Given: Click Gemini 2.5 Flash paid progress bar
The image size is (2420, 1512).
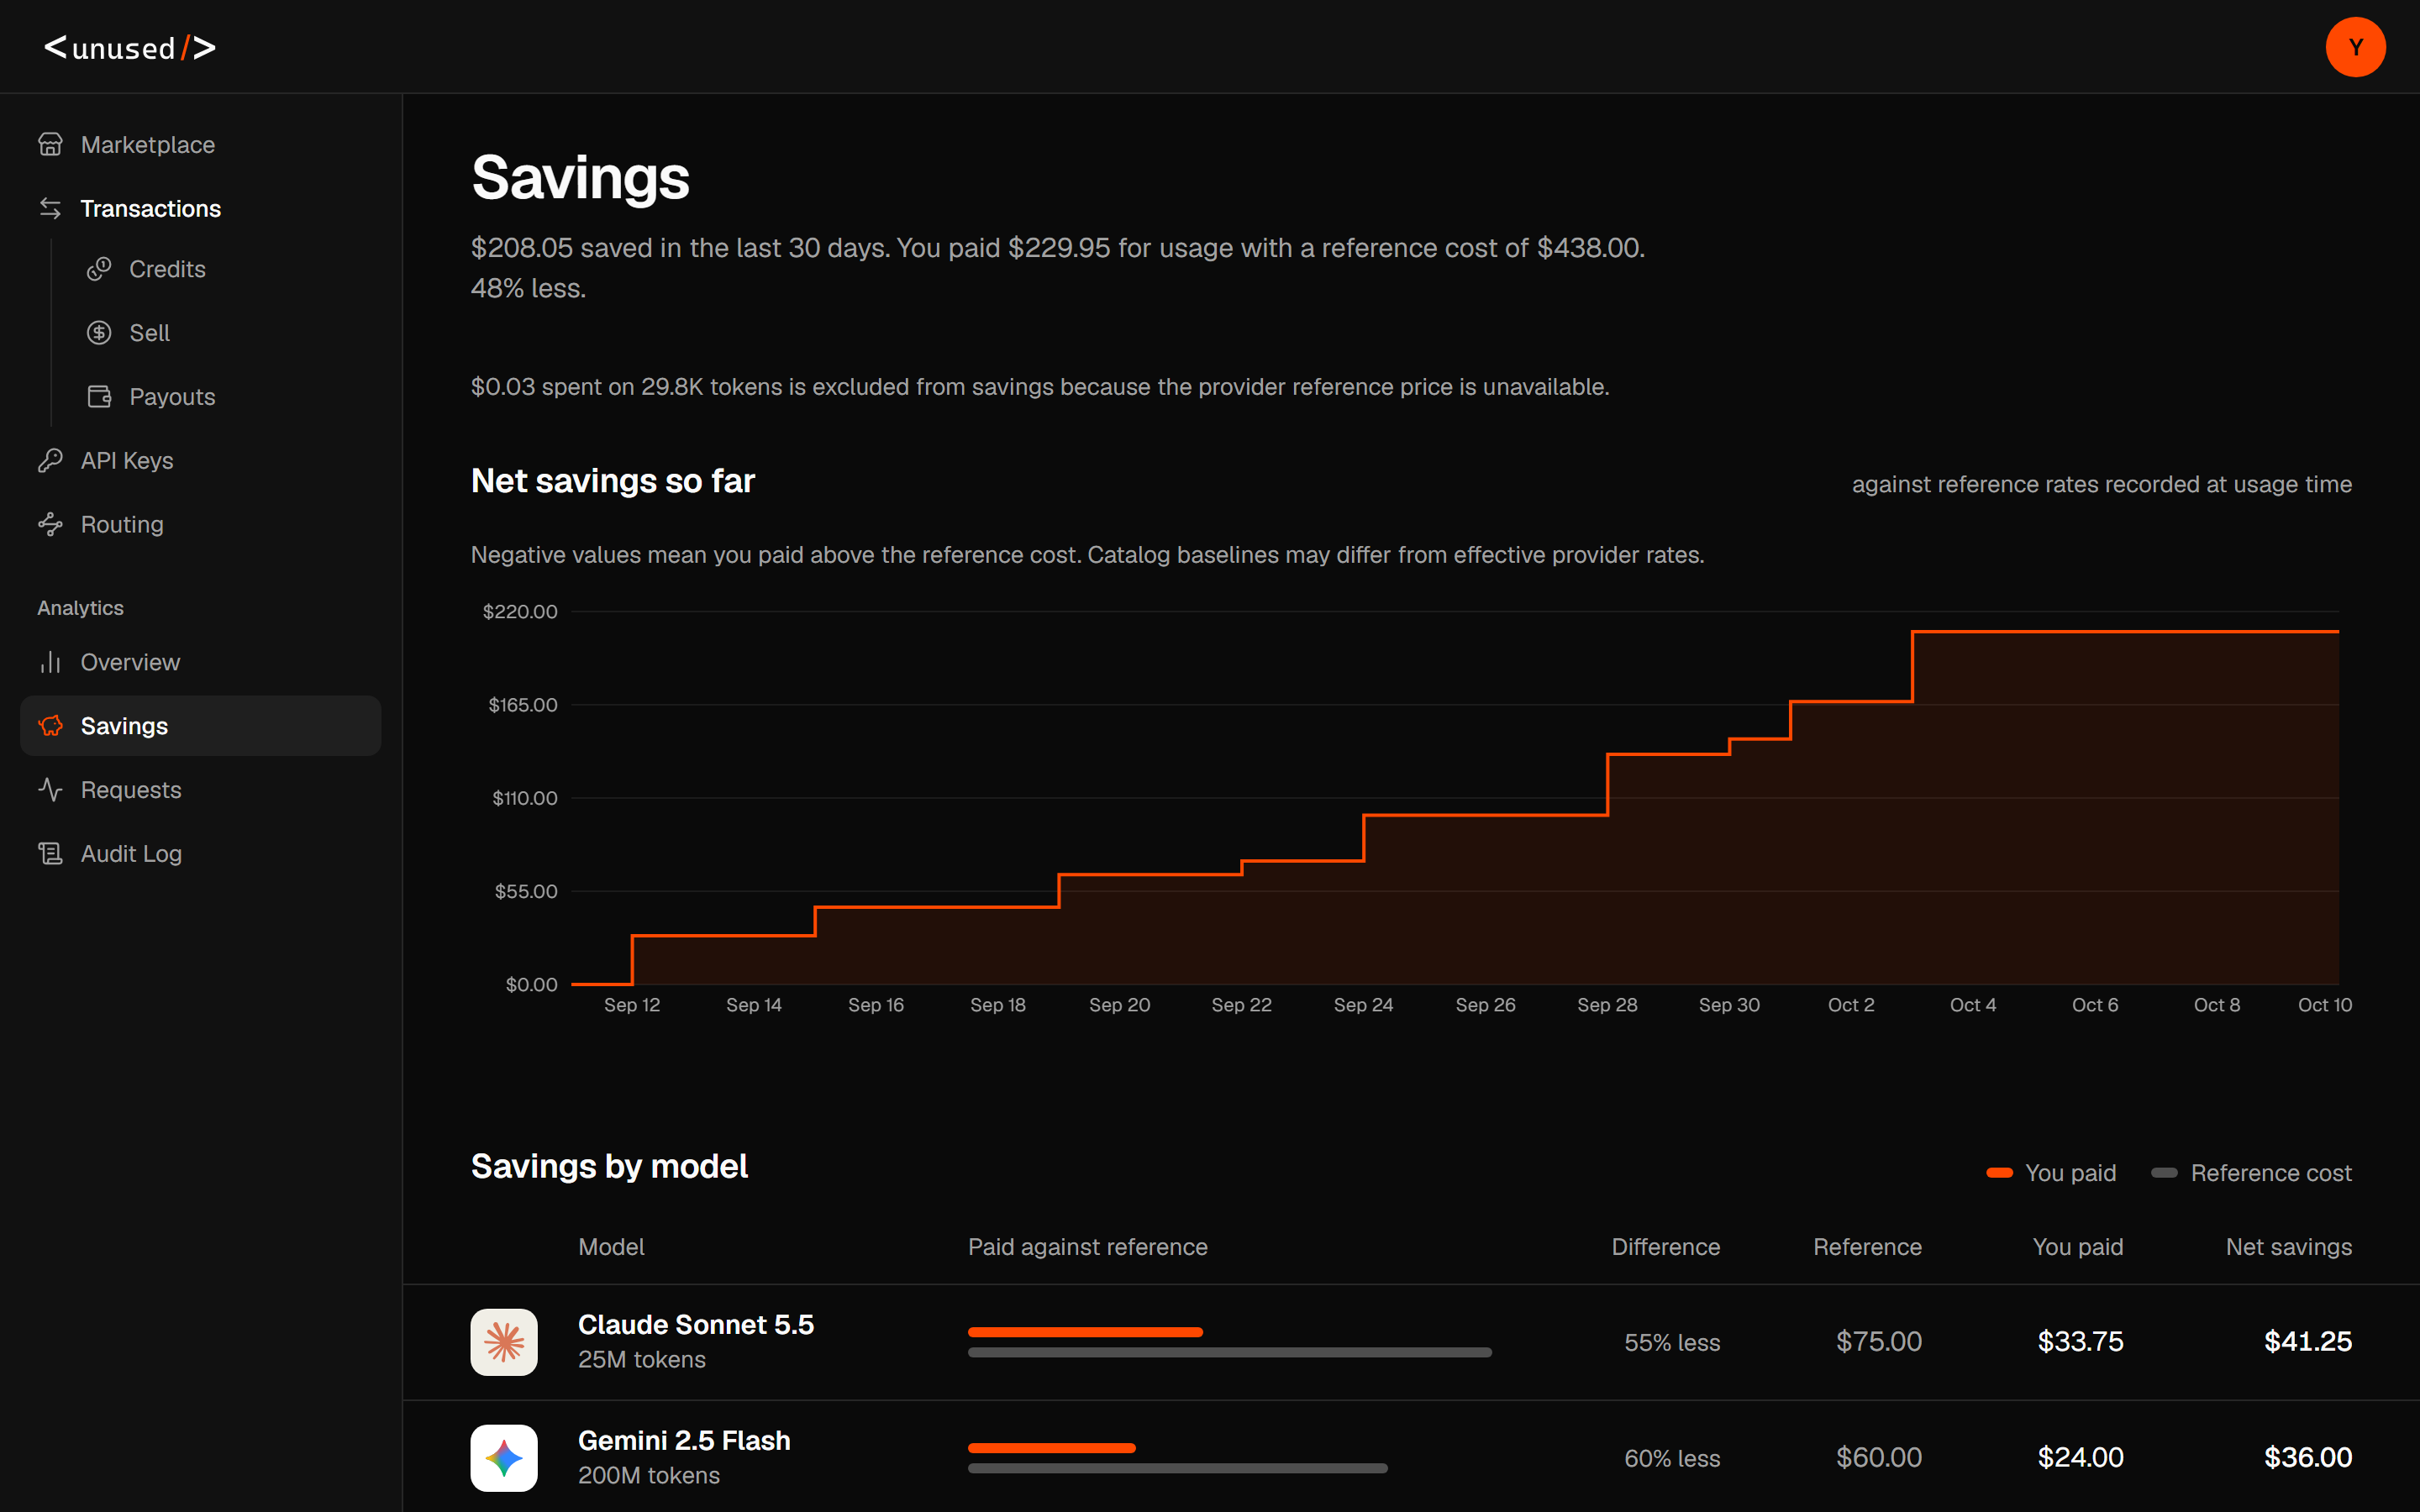Looking at the screenshot, I should point(1052,1448).
